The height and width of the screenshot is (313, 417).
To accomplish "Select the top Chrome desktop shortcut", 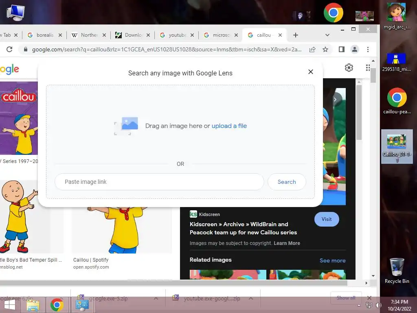I will tap(333, 13).
